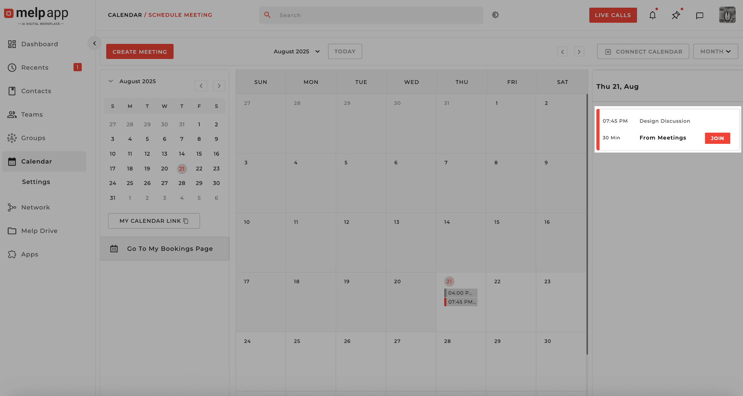The width and height of the screenshot is (743, 396).
Task: Open Settings under Calendar
Action: (x=36, y=182)
